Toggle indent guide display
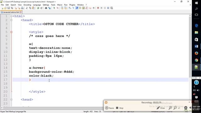 point(77,8)
